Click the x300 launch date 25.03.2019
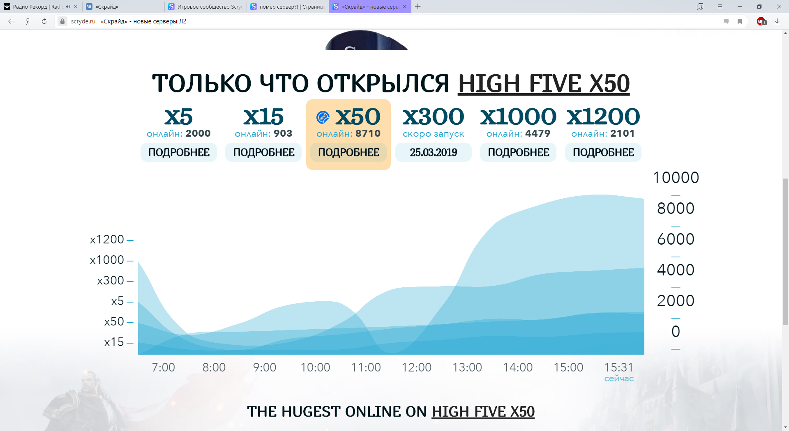Image resolution: width=789 pixels, height=431 pixels. (x=433, y=152)
